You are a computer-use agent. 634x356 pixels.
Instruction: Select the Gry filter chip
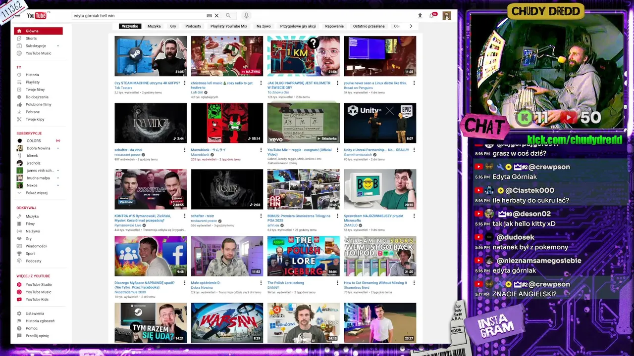pos(173,26)
